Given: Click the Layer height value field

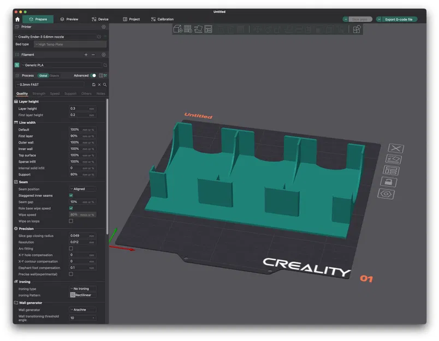Looking at the screenshot, I should [82, 109].
